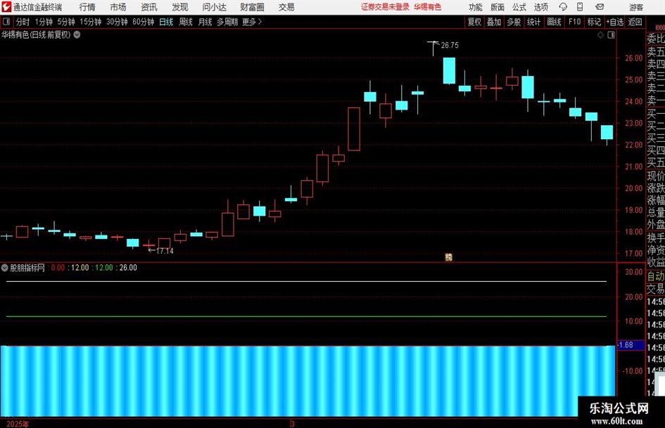Click the 17.14 low price label
Screen dimensions: 665x428
coord(165,251)
